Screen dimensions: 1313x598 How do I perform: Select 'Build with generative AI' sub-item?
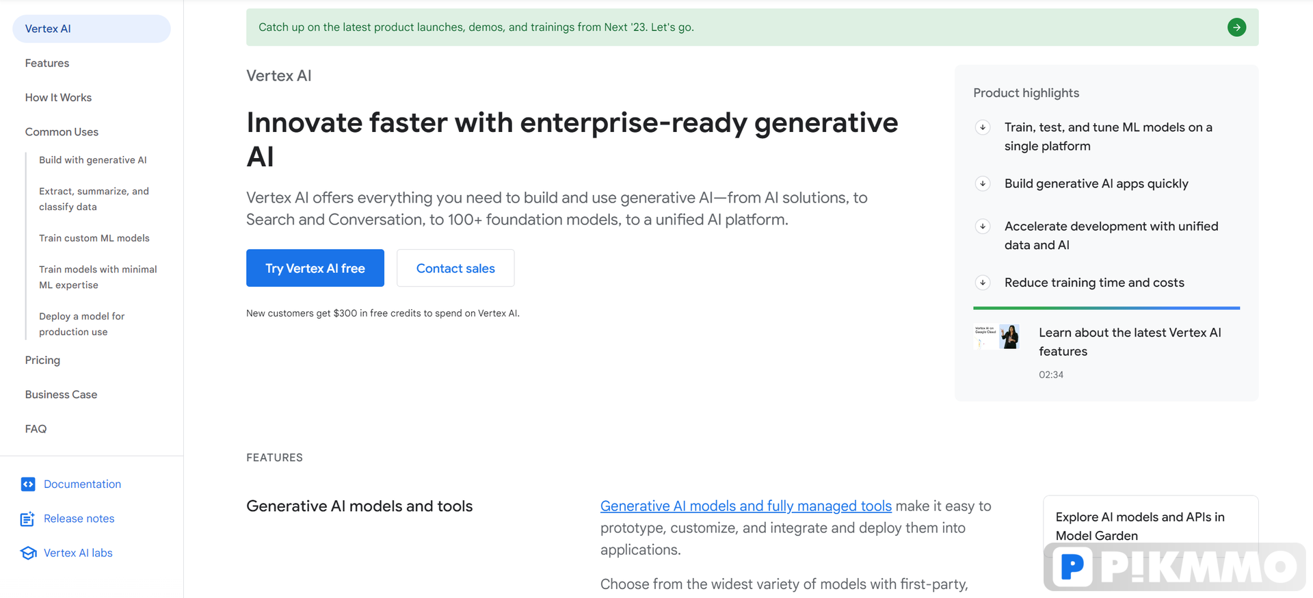click(x=93, y=160)
